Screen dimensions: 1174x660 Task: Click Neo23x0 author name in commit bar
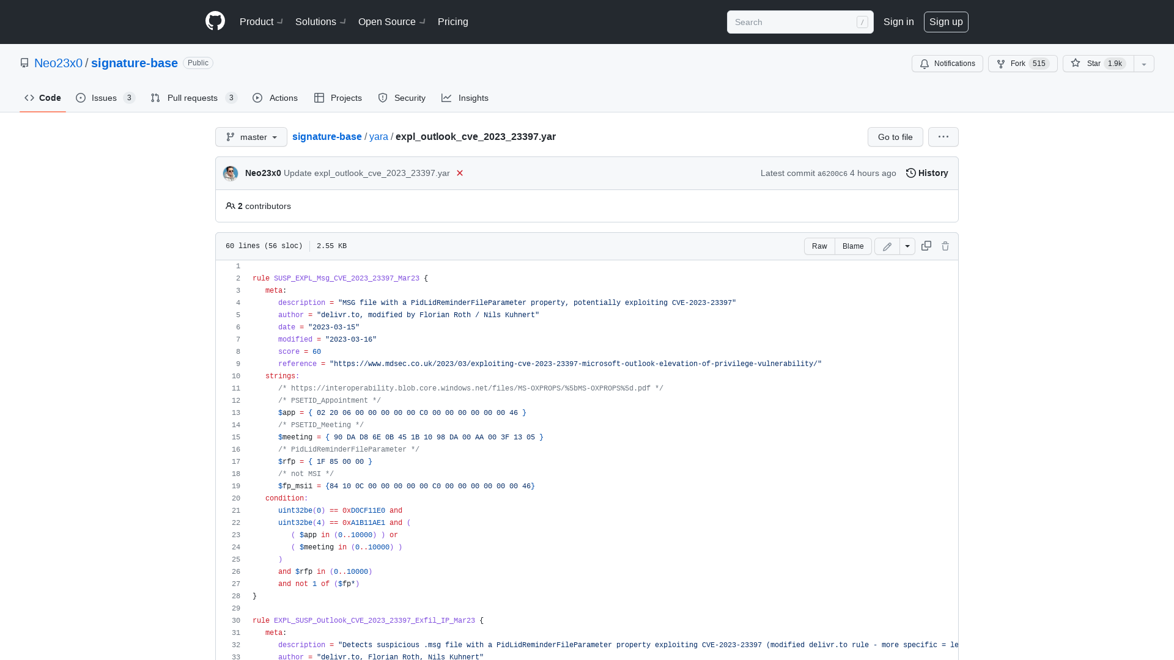pos(263,173)
